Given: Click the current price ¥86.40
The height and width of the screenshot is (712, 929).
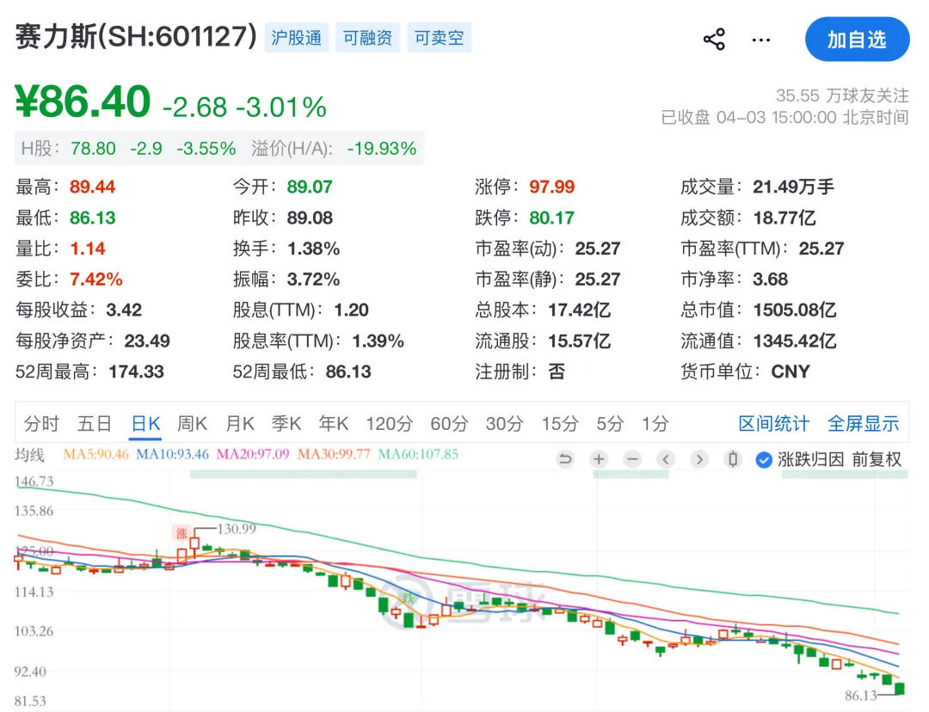Looking at the screenshot, I should (83, 101).
